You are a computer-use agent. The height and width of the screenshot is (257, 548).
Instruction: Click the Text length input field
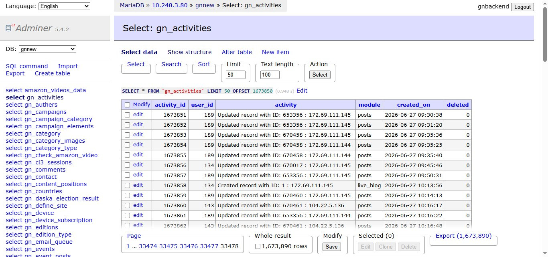(270, 75)
